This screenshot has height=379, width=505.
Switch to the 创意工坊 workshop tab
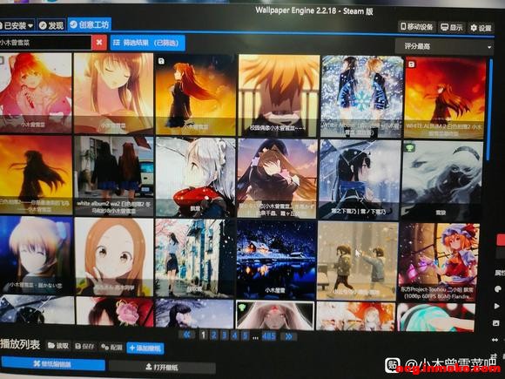coord(90,24)
